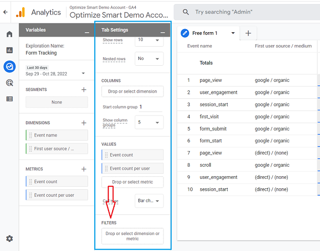This screenshot has width=320, height=251.
Task: Select first_visit row in table
Action: click(248, 116)
